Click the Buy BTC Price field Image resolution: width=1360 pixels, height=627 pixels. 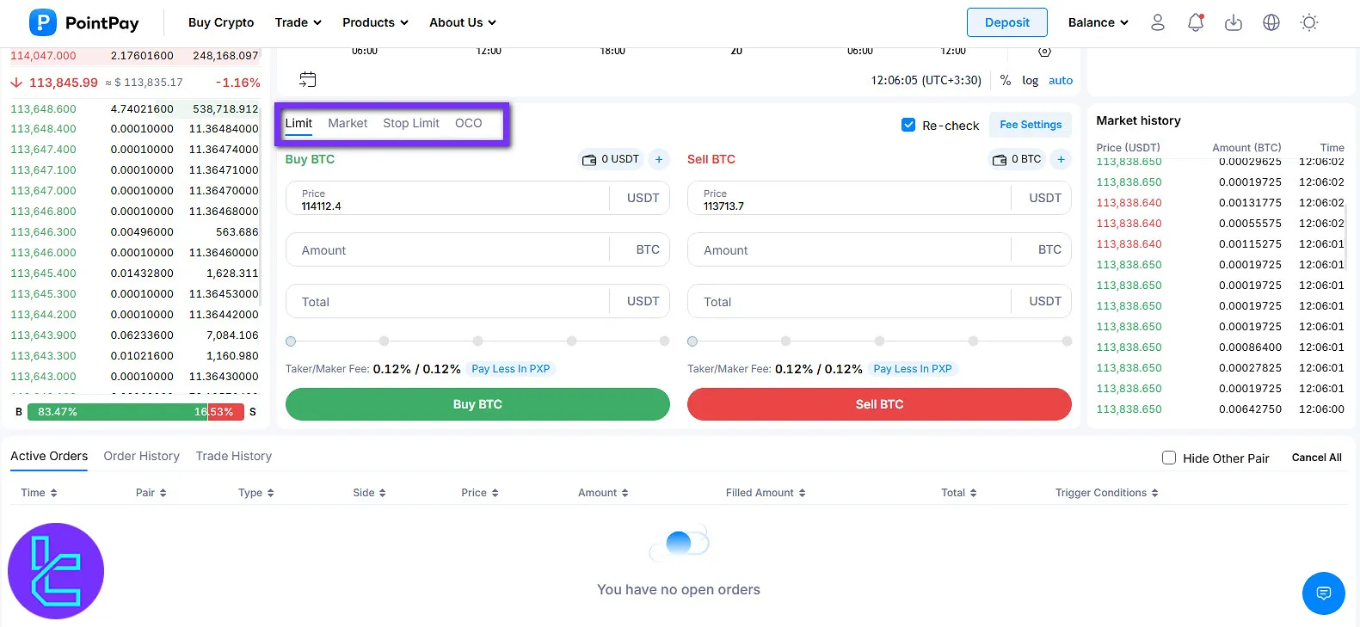477,198
